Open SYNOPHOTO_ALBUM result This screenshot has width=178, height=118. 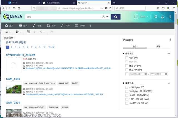click(21, 55)
